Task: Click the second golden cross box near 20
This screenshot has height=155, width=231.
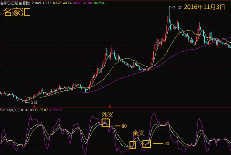Action: tap(147, 144)
